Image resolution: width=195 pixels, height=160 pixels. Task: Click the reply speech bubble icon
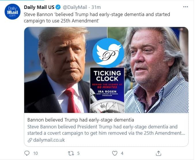click(27, 153)
